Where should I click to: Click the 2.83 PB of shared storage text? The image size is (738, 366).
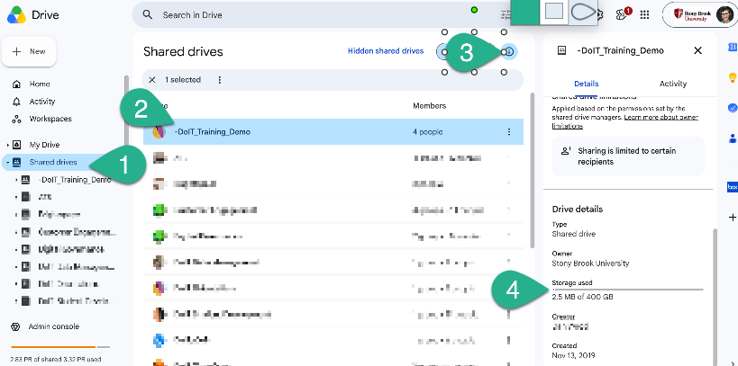coord(56,360)
